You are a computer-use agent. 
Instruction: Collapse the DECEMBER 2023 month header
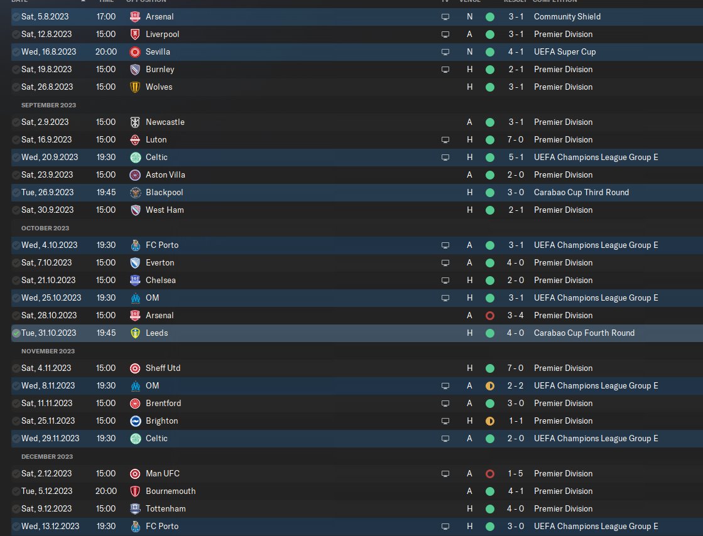click(x=47, y=457)
